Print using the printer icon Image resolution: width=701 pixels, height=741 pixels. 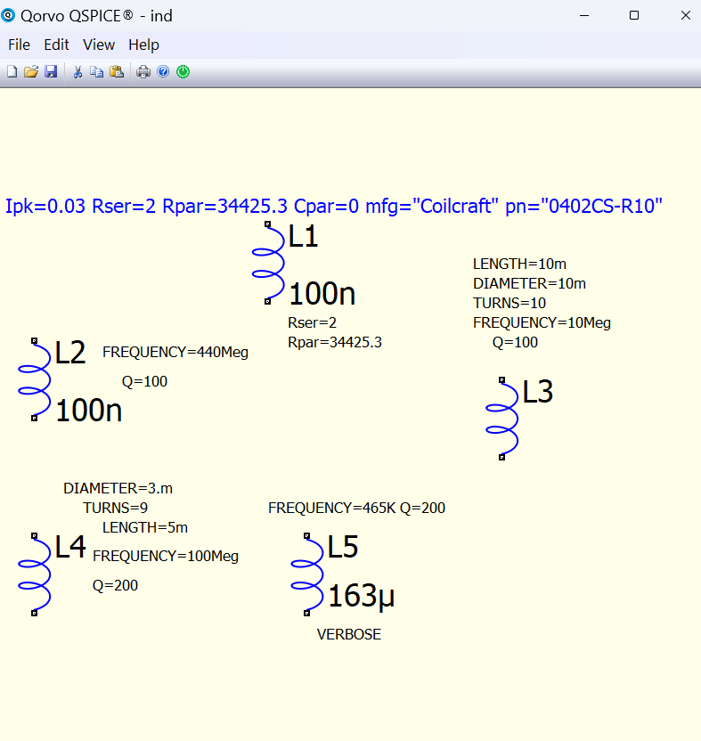[143, 72]
